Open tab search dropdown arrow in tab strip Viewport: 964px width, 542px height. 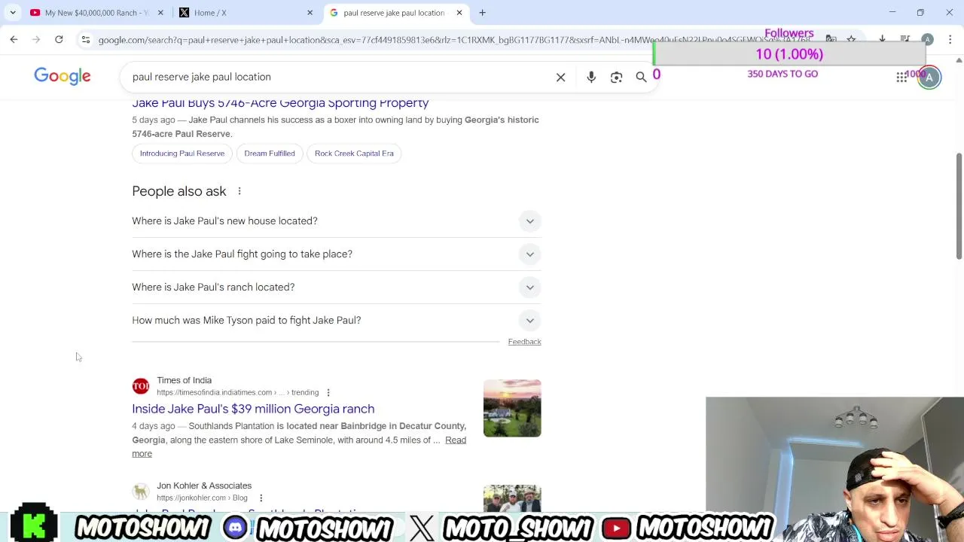13,13
